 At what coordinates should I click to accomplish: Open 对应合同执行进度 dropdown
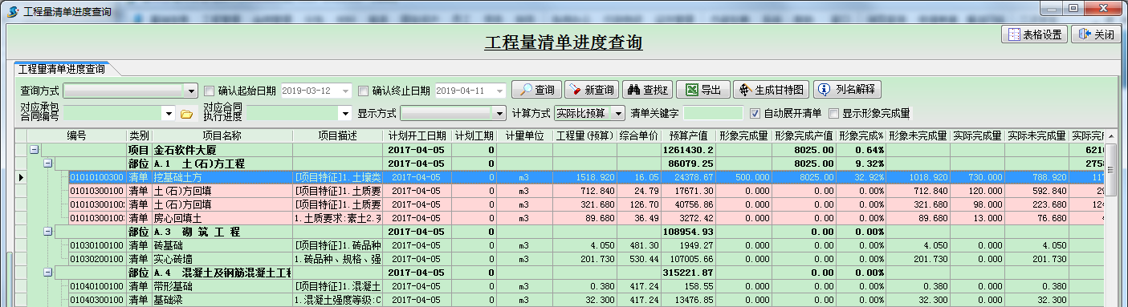click(x=345, y=114)
